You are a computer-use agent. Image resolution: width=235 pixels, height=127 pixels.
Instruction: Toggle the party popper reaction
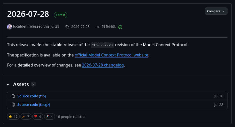click(26, 116)
